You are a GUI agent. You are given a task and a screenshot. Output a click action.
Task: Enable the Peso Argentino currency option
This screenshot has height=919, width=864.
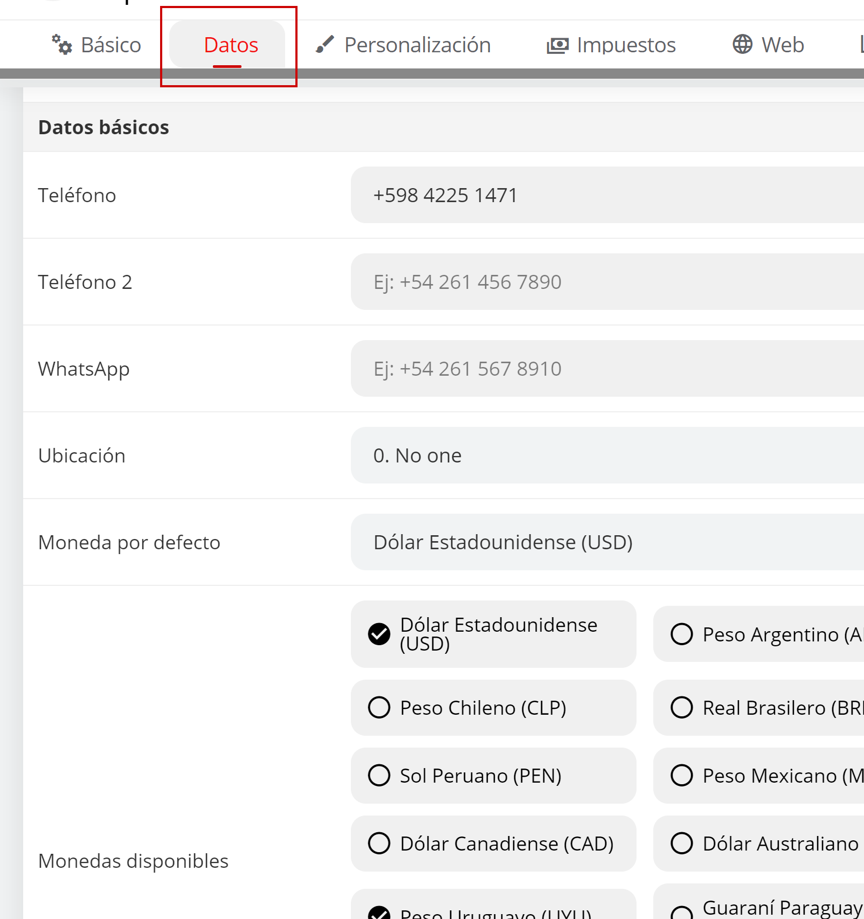coord(682,634)
